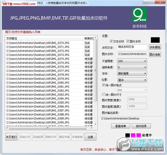Click the 添加文件 button
Viewport: 167px width, 155px height.
(25, 137)
